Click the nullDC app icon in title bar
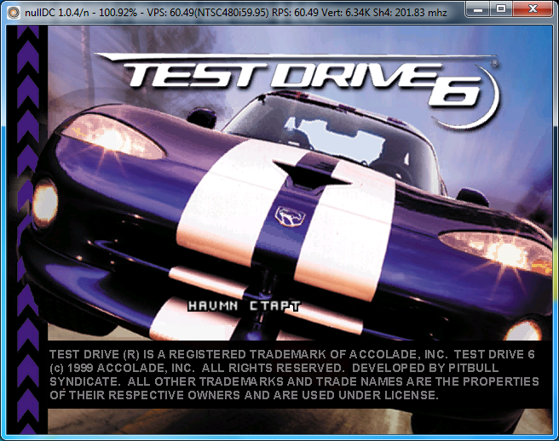The image size is (559, 441). tap(13, 13)
